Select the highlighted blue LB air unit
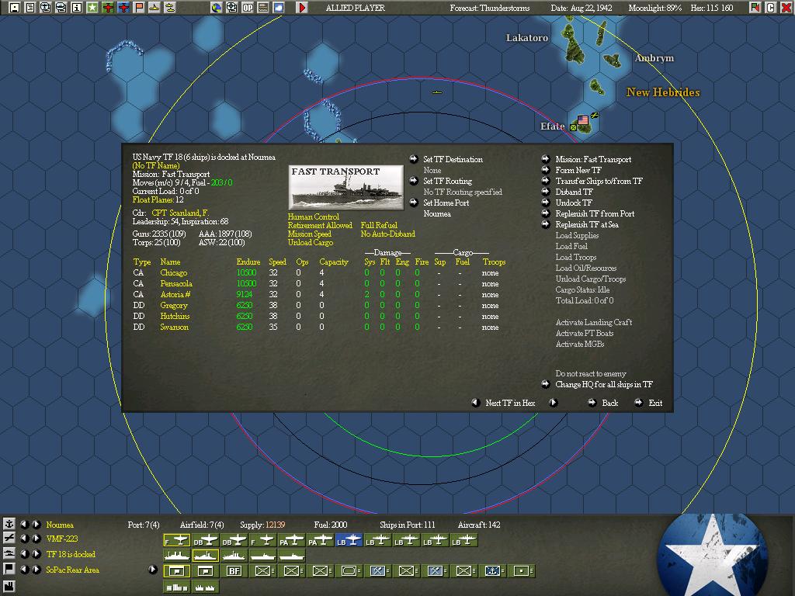The image size is (795, 596). point(349,541)
